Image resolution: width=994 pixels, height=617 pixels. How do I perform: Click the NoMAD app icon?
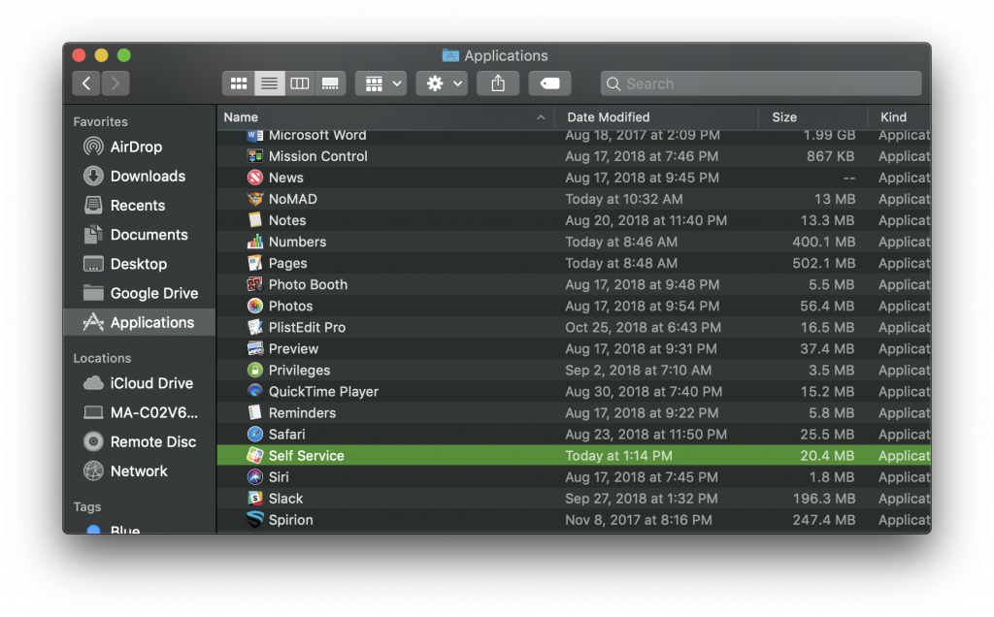click(x=255, y=199)
